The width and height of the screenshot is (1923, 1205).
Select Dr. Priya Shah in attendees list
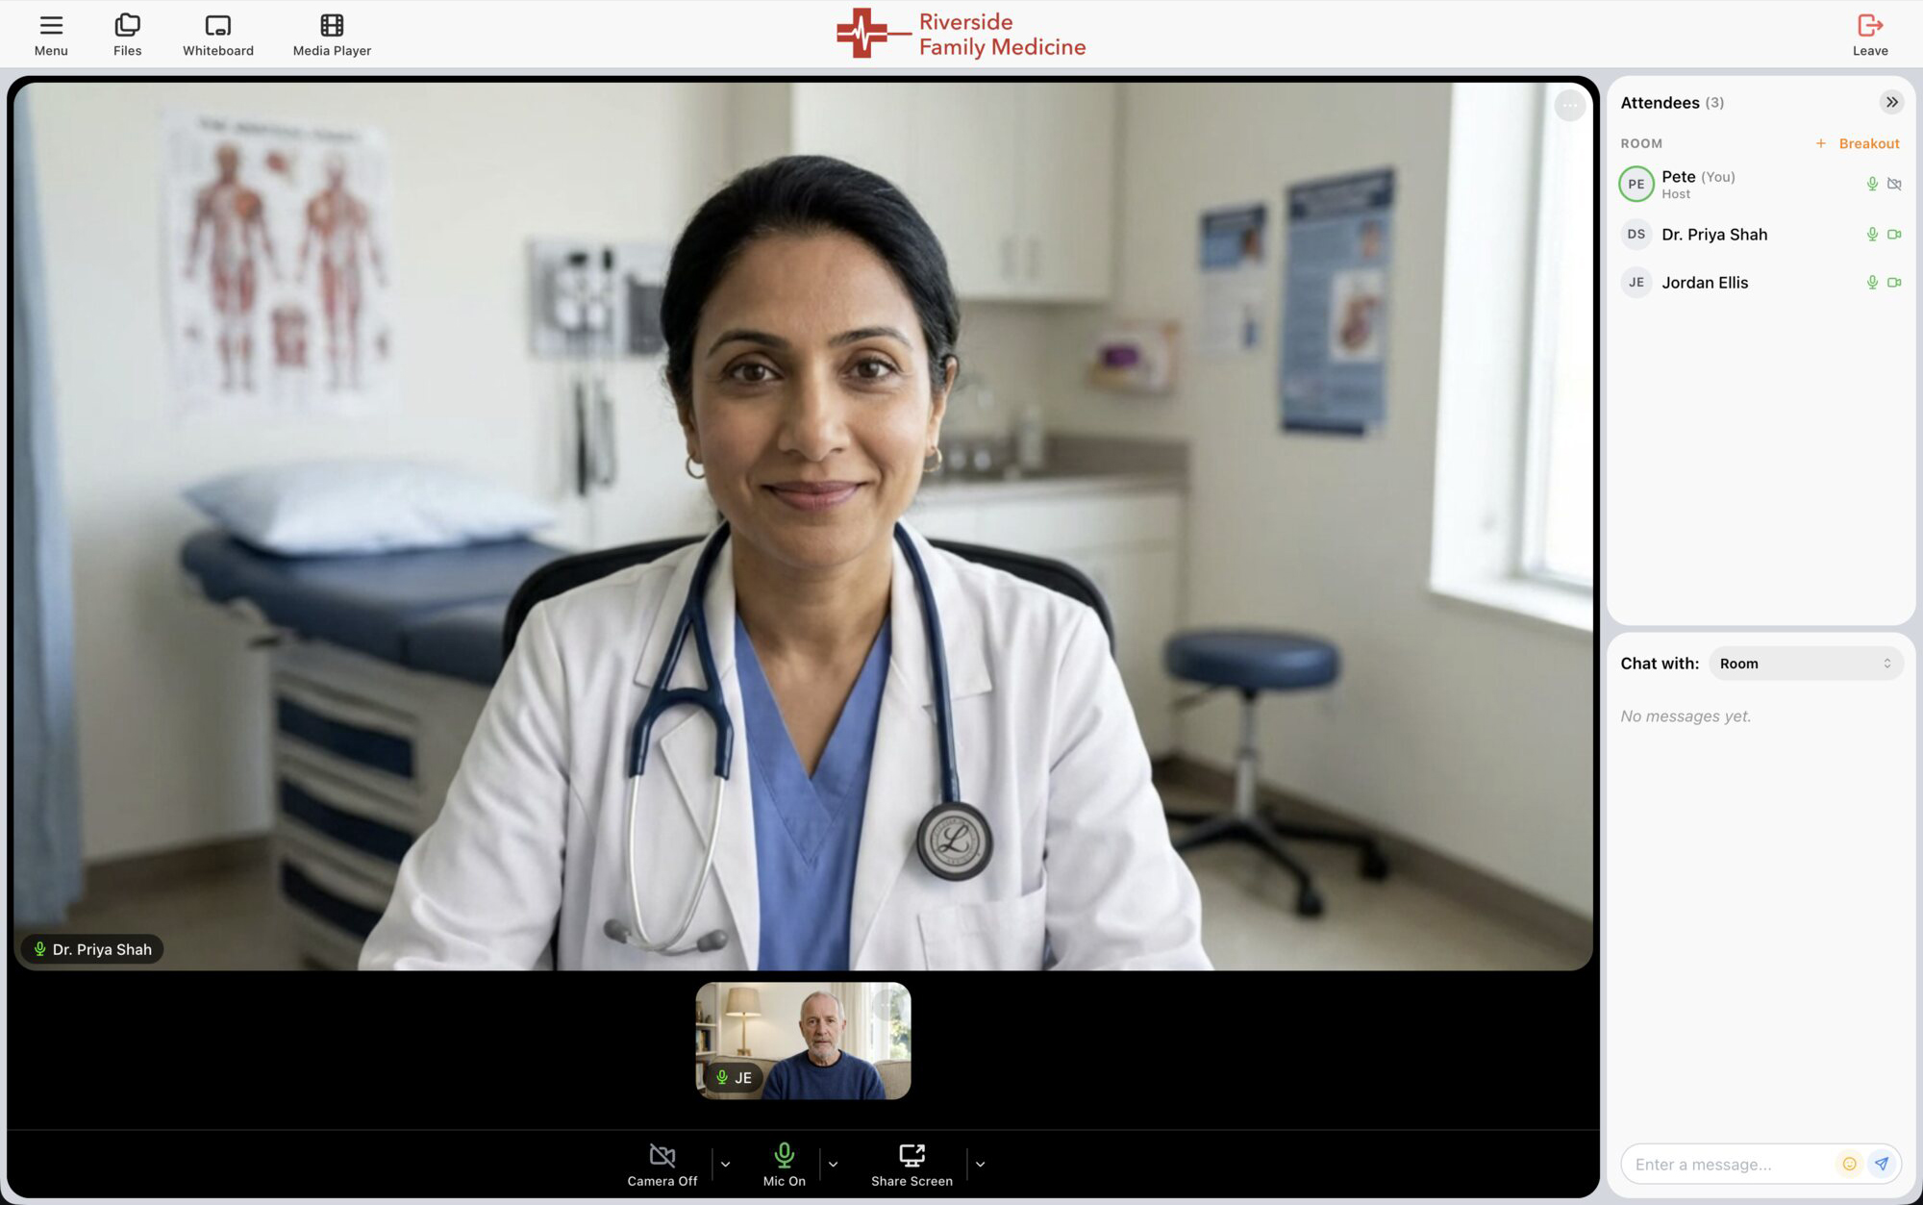point(1761,234)
